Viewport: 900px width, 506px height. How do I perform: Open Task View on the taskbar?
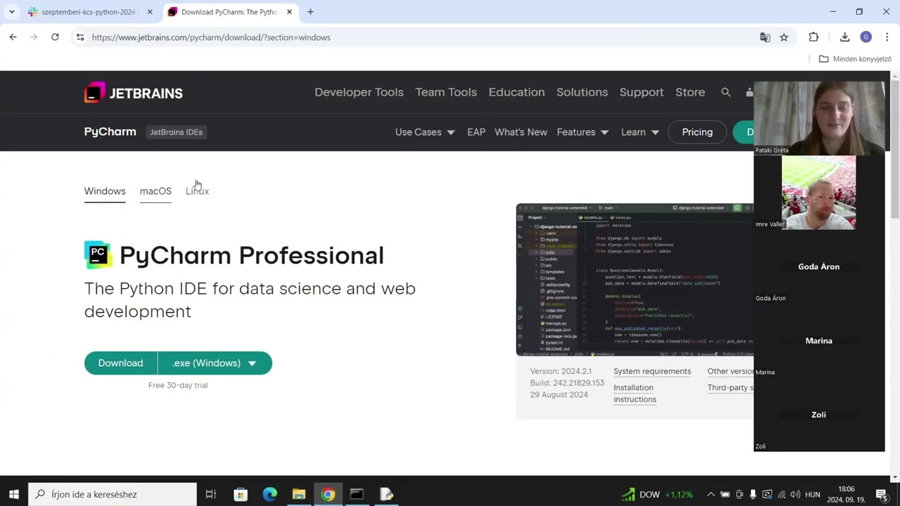211,494
